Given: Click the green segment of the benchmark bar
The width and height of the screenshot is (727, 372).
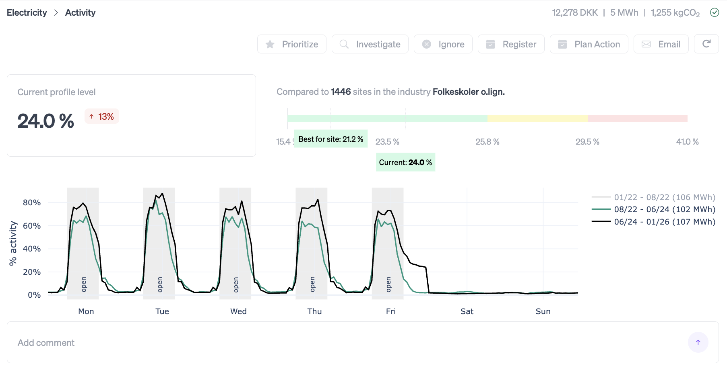Looking at the screenshot, I should pyautogui.click(x=386, y=119).
